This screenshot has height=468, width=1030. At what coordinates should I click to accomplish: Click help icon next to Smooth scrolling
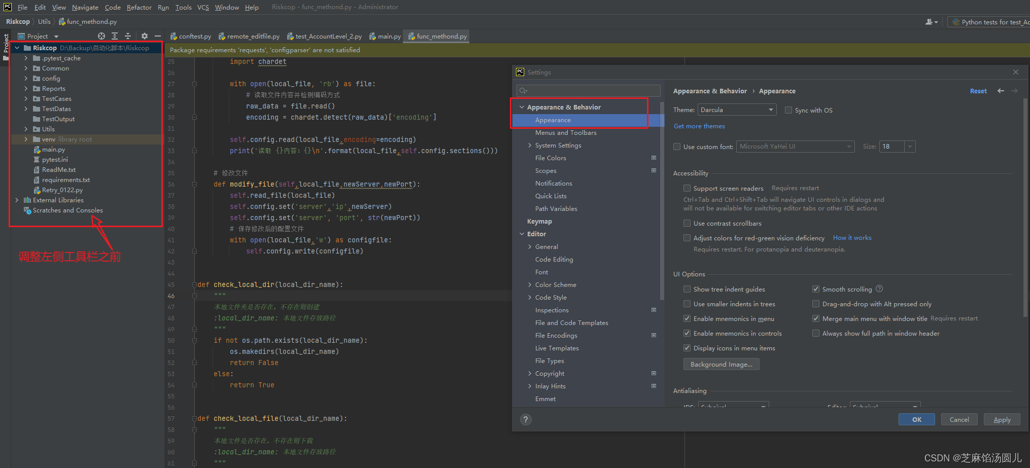pos(879,289)
